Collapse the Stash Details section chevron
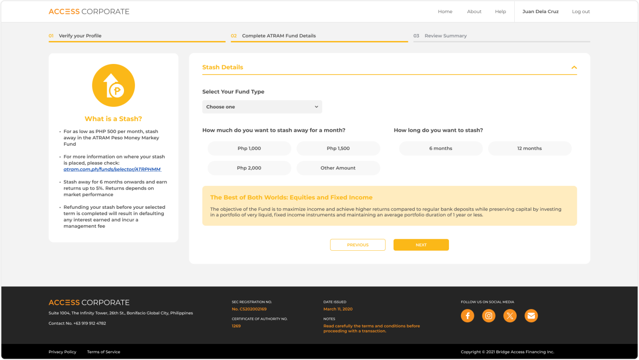This screenshot has width=639, height=360. [574, 67]
